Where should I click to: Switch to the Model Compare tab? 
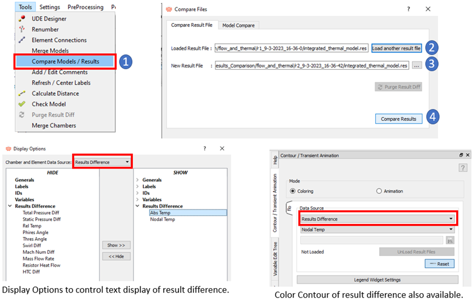tap(238, 25)
